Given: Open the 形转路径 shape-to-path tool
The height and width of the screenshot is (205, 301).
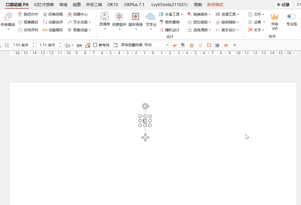Looking at the screenshot, I should 8,21.
